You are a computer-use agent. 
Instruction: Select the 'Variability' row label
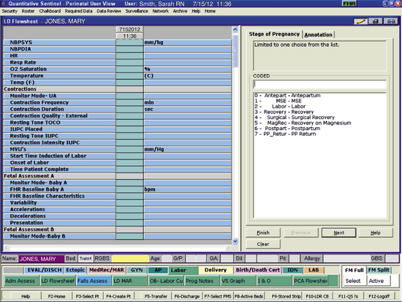point(23,203)
